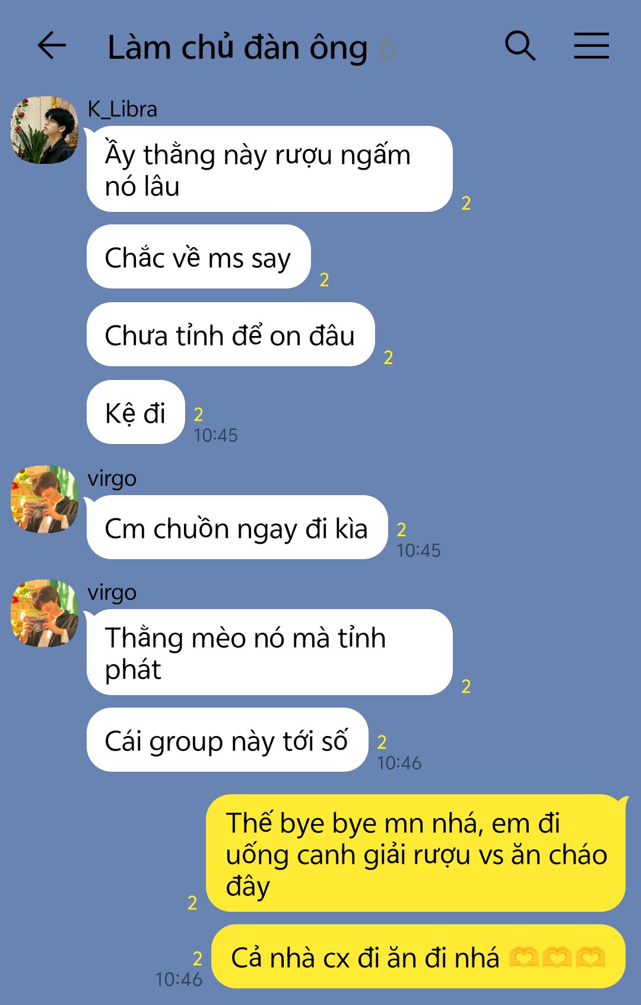This screenshot has height=1005, width=641.
Task: Tap the read count beside 'Kệ đi'
Action: pos(199,414)
